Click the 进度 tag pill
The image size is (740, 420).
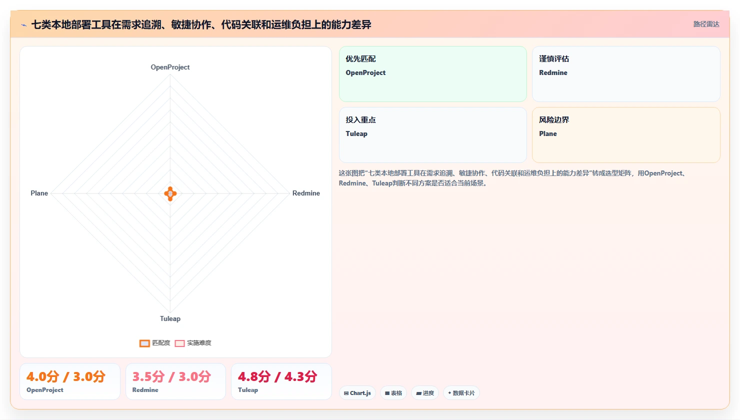pos(425,393)
